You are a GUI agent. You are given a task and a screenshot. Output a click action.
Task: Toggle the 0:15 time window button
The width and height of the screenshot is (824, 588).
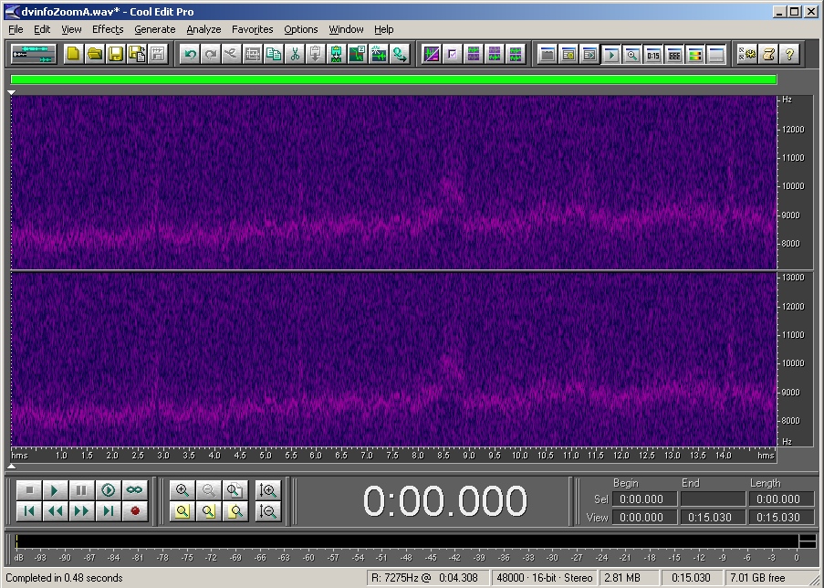tap(653, 54)
